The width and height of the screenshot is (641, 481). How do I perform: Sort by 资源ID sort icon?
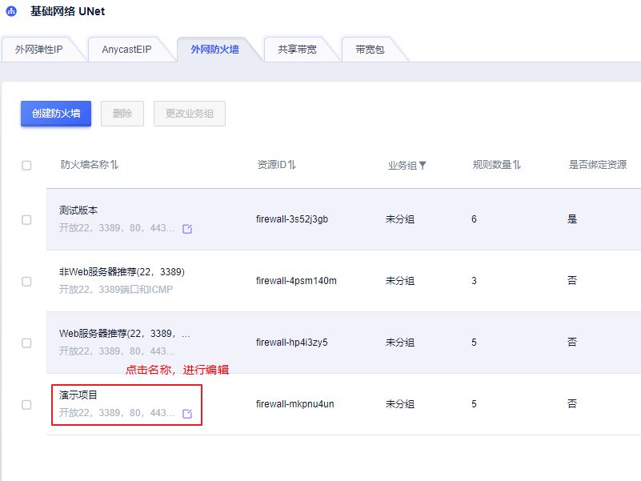(x=292, y=165)
